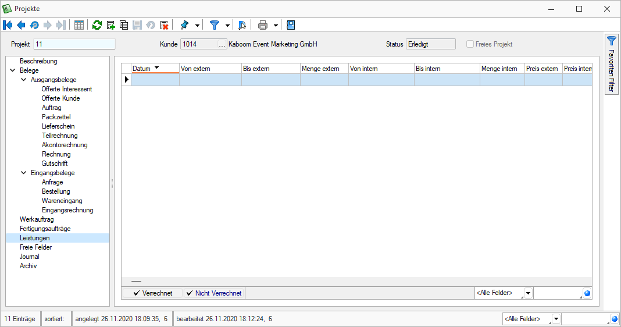This screenshot has height=327, width=621.
Task: Sort by the Datum column header
Action: coord(155,69)
